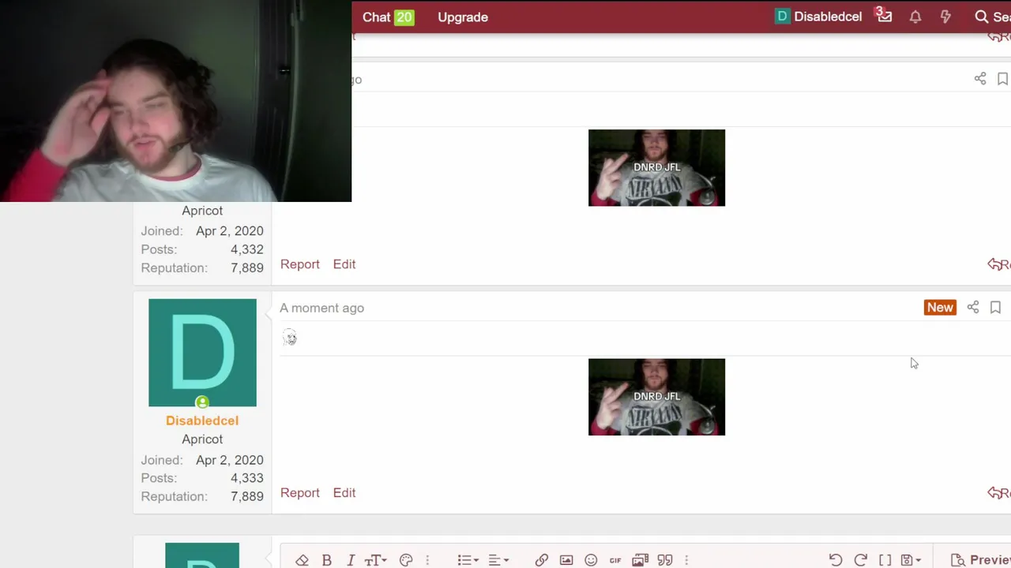Share the post marked New
1011x568 pixels.
pyautogui.click(x=973, y=308)
